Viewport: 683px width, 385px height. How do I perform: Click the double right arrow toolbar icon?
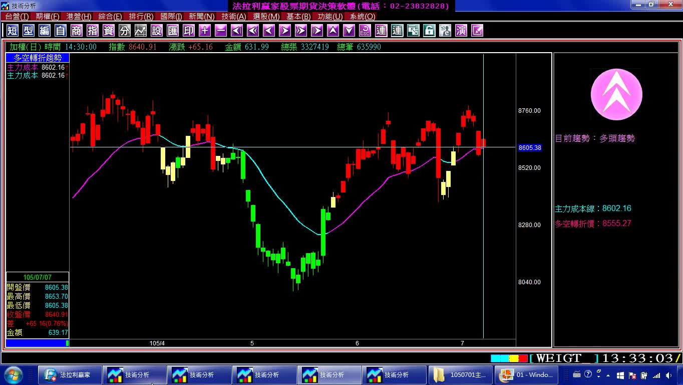coord(301,31)
